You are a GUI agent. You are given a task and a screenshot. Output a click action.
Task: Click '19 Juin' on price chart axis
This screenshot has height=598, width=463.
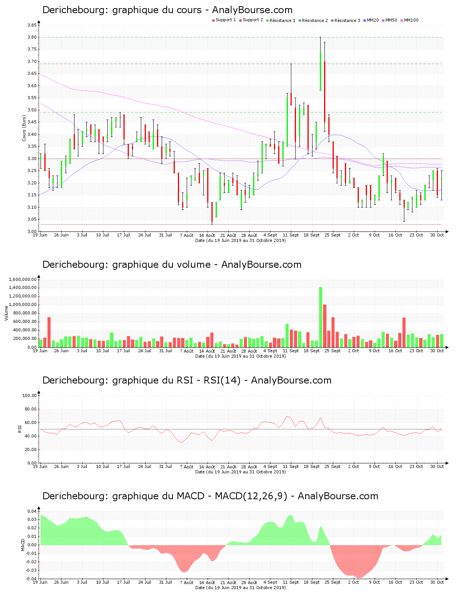40,235
